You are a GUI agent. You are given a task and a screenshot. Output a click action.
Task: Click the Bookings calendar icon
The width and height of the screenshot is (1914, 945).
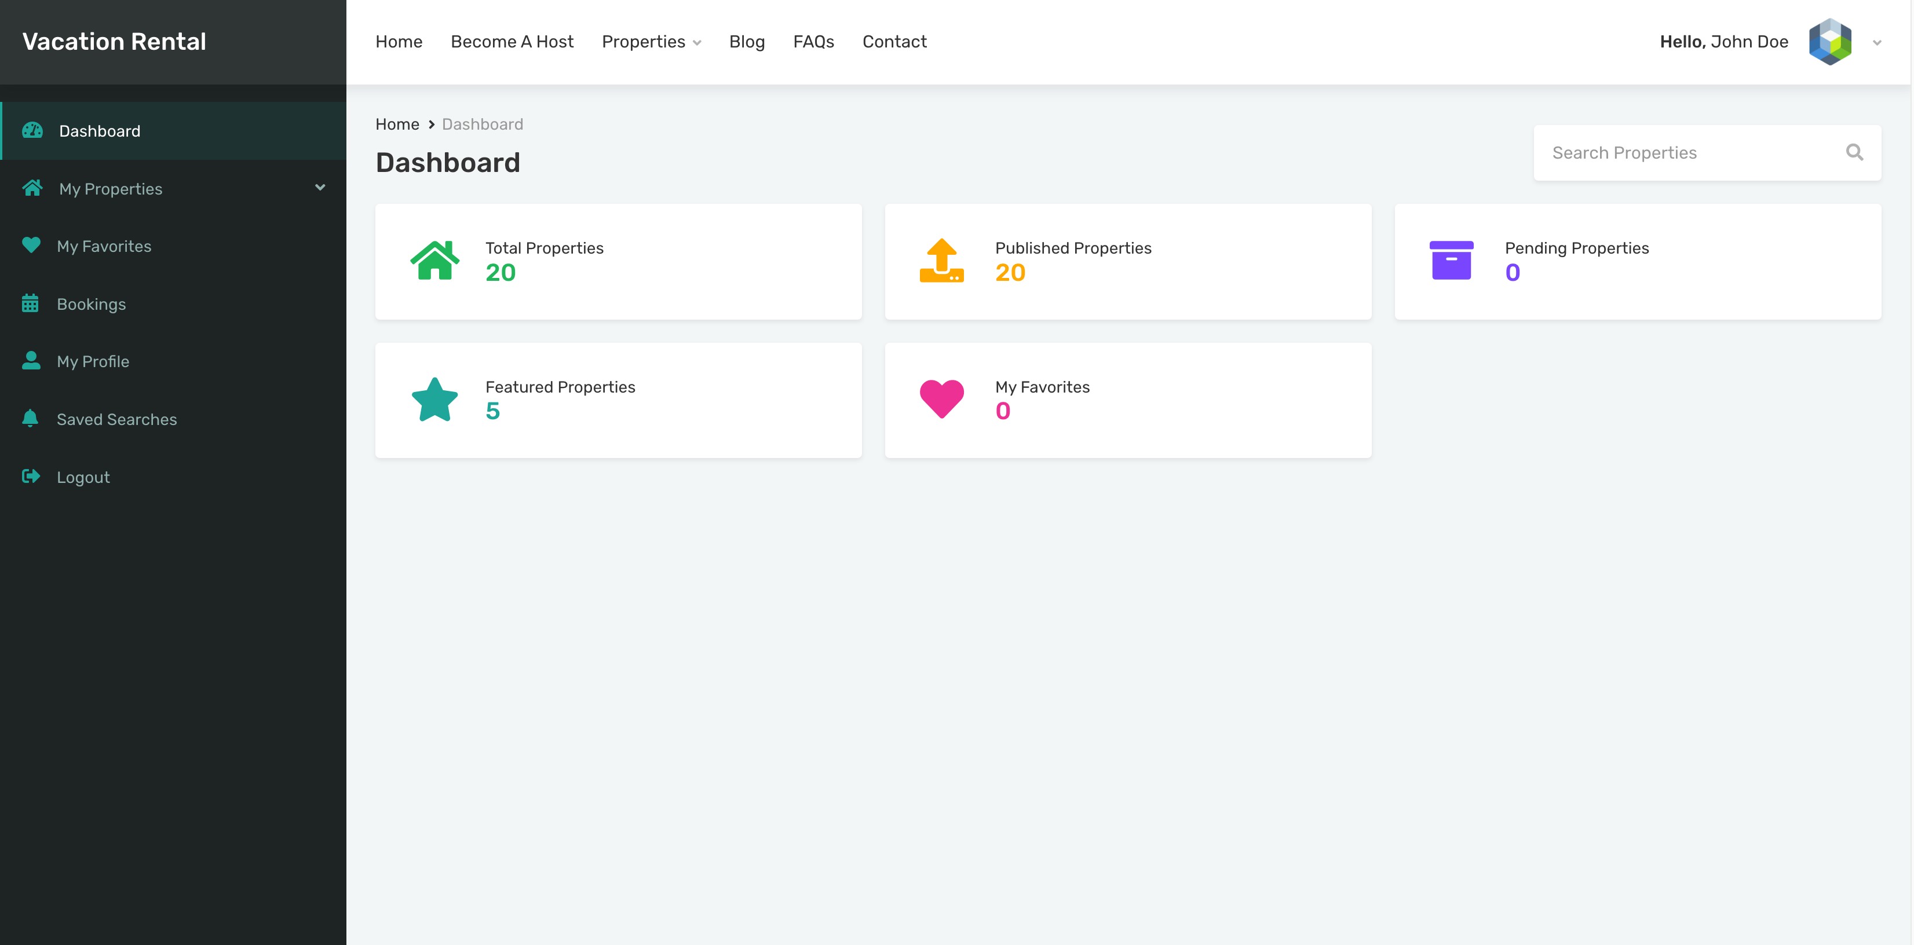click(31, 303)
